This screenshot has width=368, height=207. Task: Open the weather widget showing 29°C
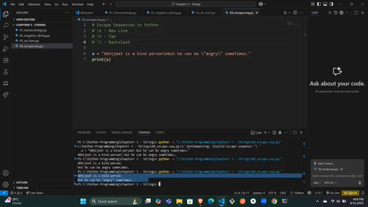click(14, 201)
